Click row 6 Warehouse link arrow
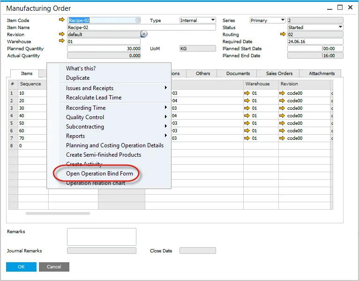 point(247,130)
